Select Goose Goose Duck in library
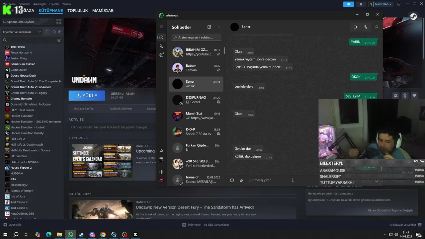This screenshot has height=239, width=425. (23, 76)
